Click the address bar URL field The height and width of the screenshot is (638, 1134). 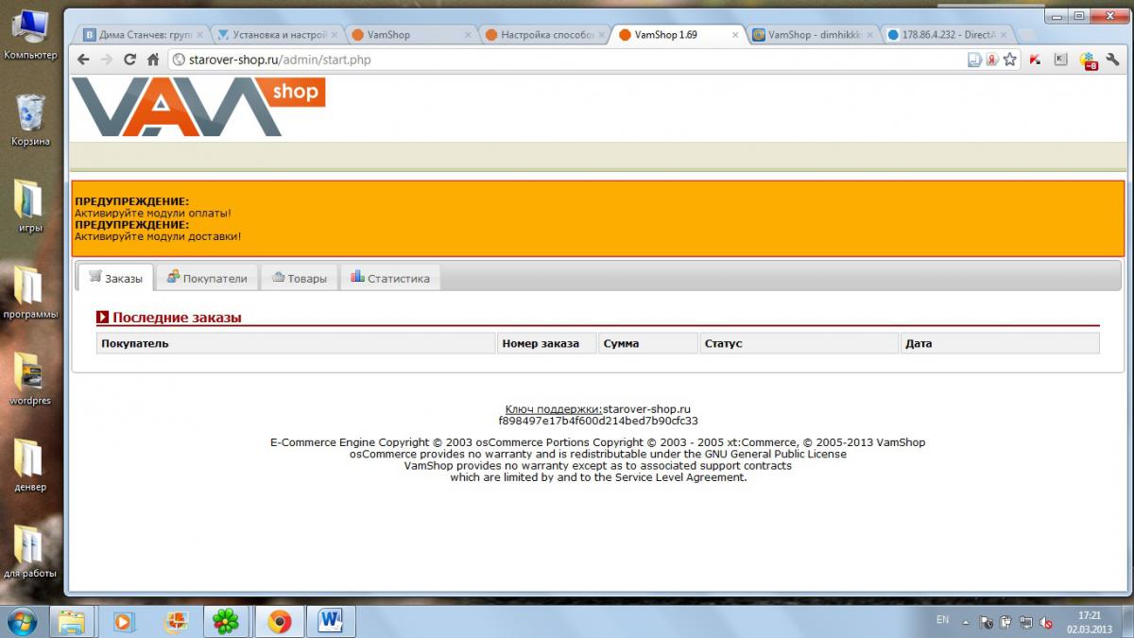567,60
